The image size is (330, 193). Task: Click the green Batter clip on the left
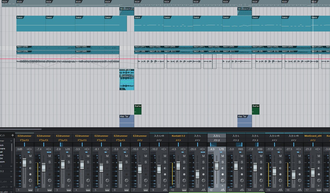[138, 109]
